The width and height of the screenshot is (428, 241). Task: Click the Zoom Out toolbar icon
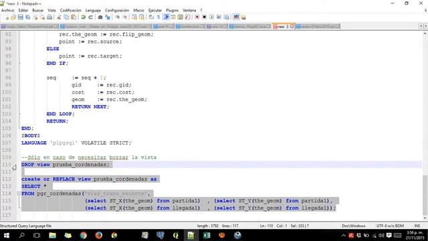(125, 17)
